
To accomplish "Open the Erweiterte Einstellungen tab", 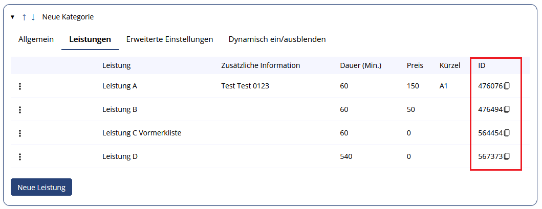I will pos(169,39).
